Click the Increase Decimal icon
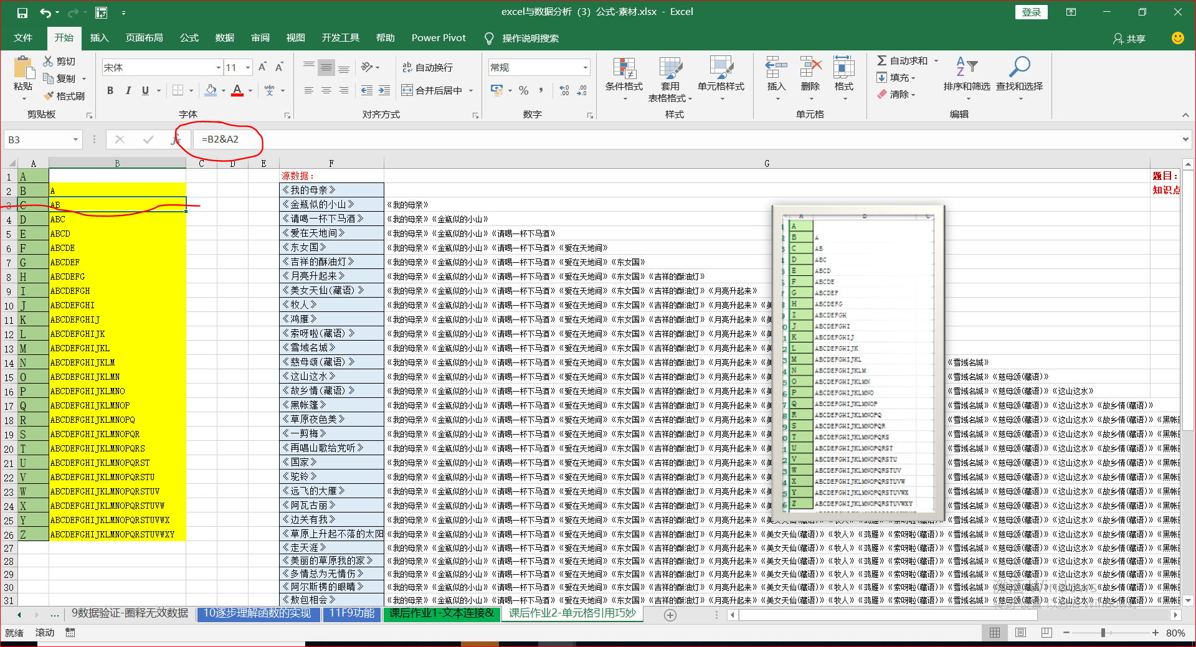Viewport: 1196px width, 647px height. pyautogui.click(x=564, y=90)
